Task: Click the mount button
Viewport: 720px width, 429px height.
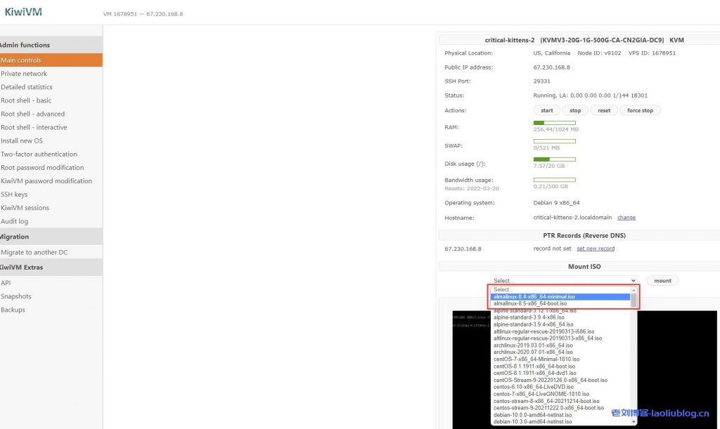Action: (x=662, y=281)
